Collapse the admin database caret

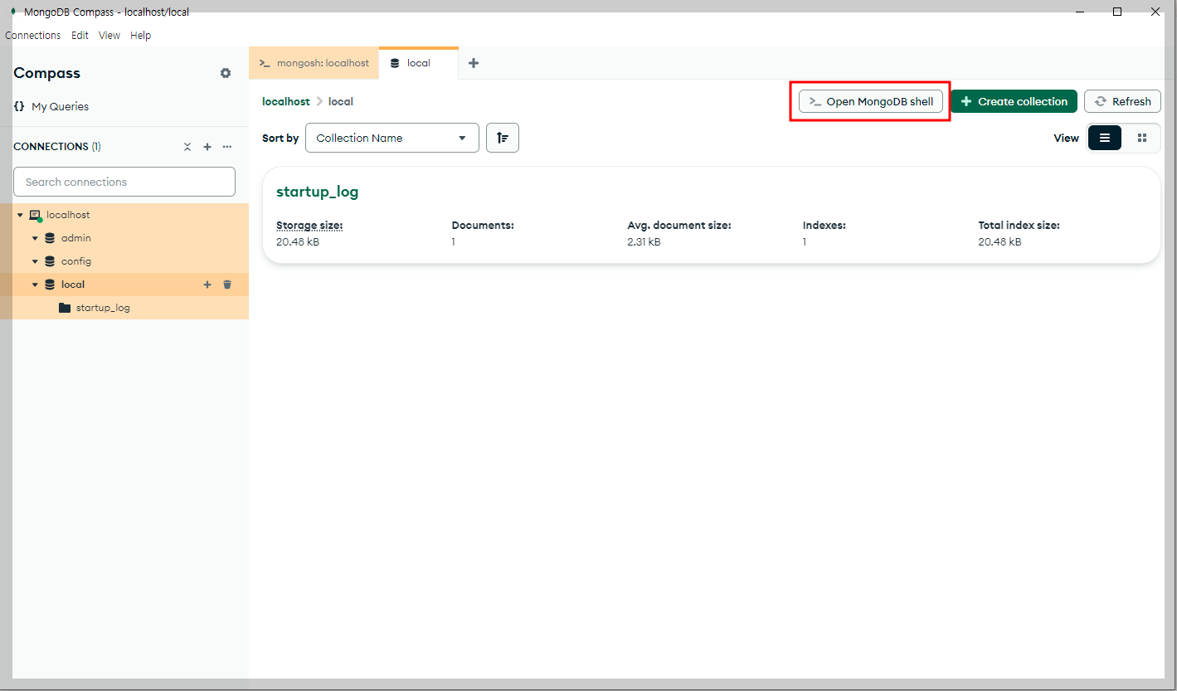[35, 238]
